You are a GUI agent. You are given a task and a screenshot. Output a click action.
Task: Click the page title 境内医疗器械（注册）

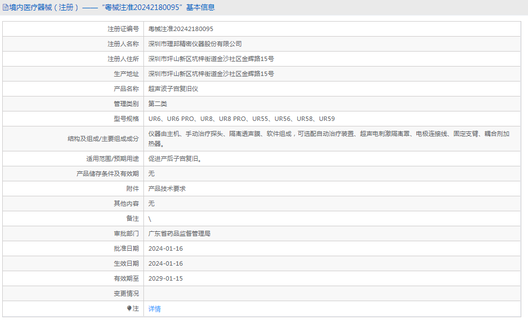(44, 7)
